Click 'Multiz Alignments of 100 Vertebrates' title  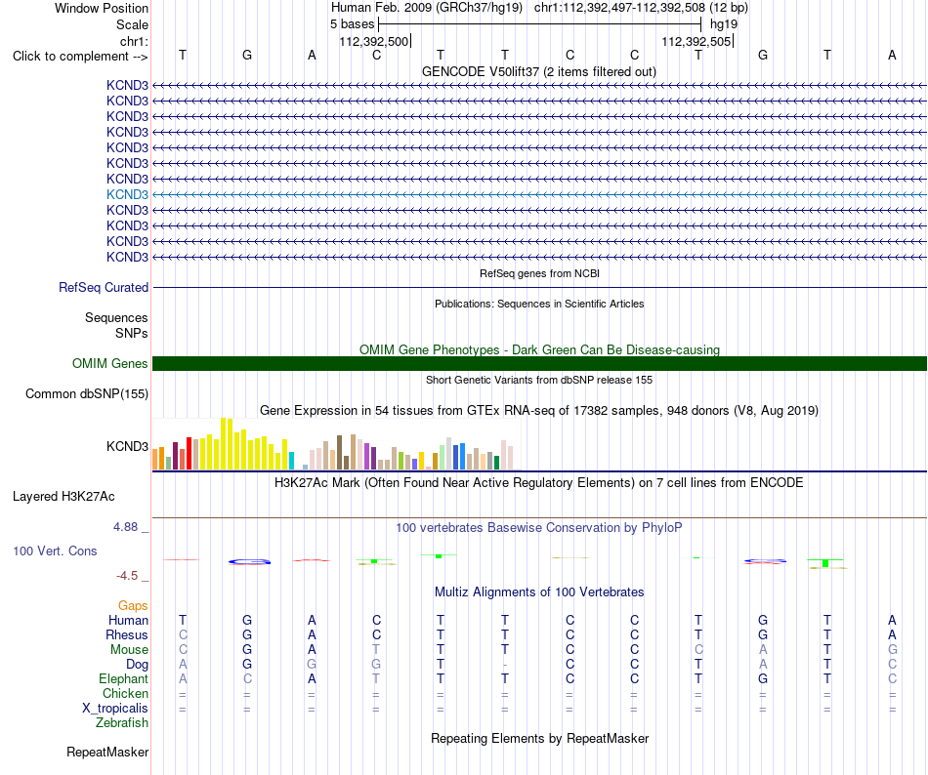tap(539, 591)
